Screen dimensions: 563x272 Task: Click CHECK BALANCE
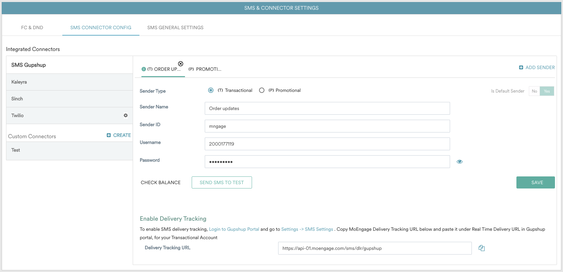(161, 182)
